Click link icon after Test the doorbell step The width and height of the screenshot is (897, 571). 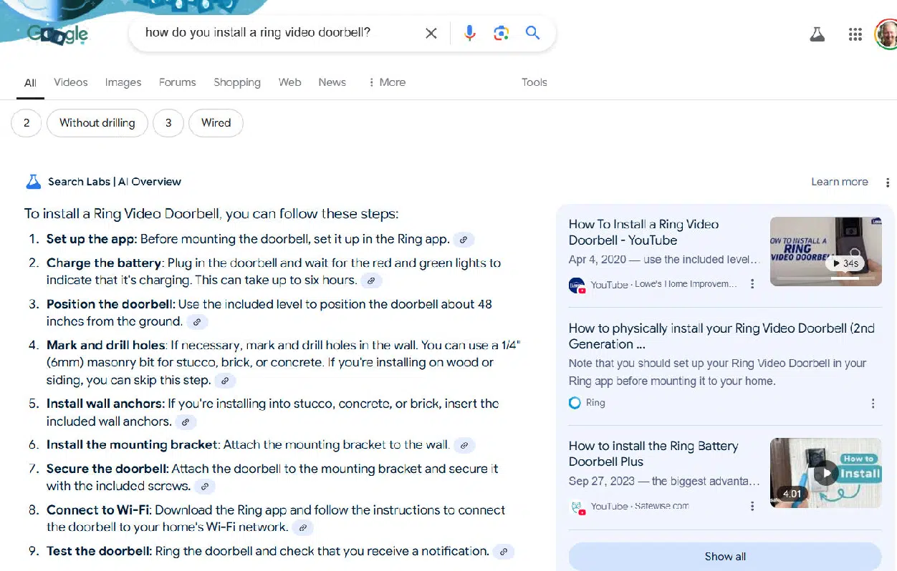[x=504, y=552]
